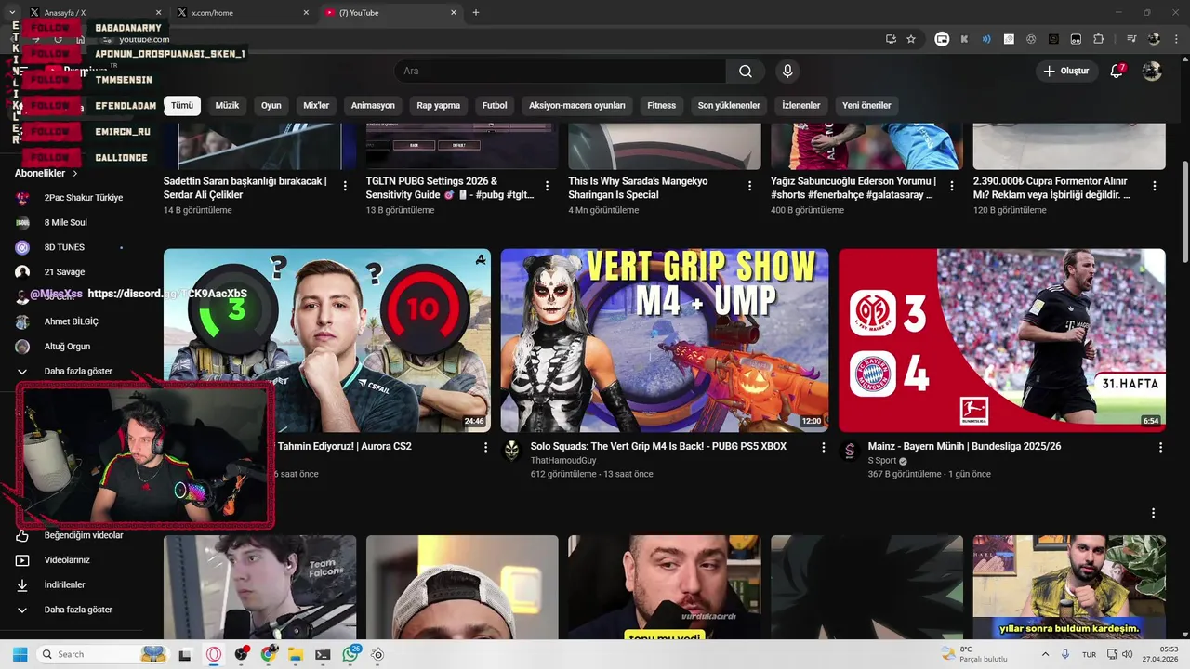Open options for Solo Squads Vert Grip video
This screenshot has width=1190, height=669.
(x=823, y=448)
